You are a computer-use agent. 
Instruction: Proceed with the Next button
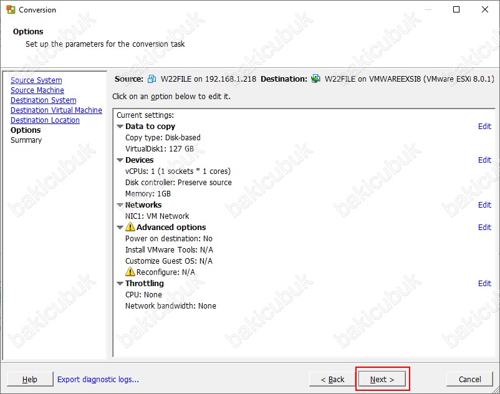[x=382, y=379]
